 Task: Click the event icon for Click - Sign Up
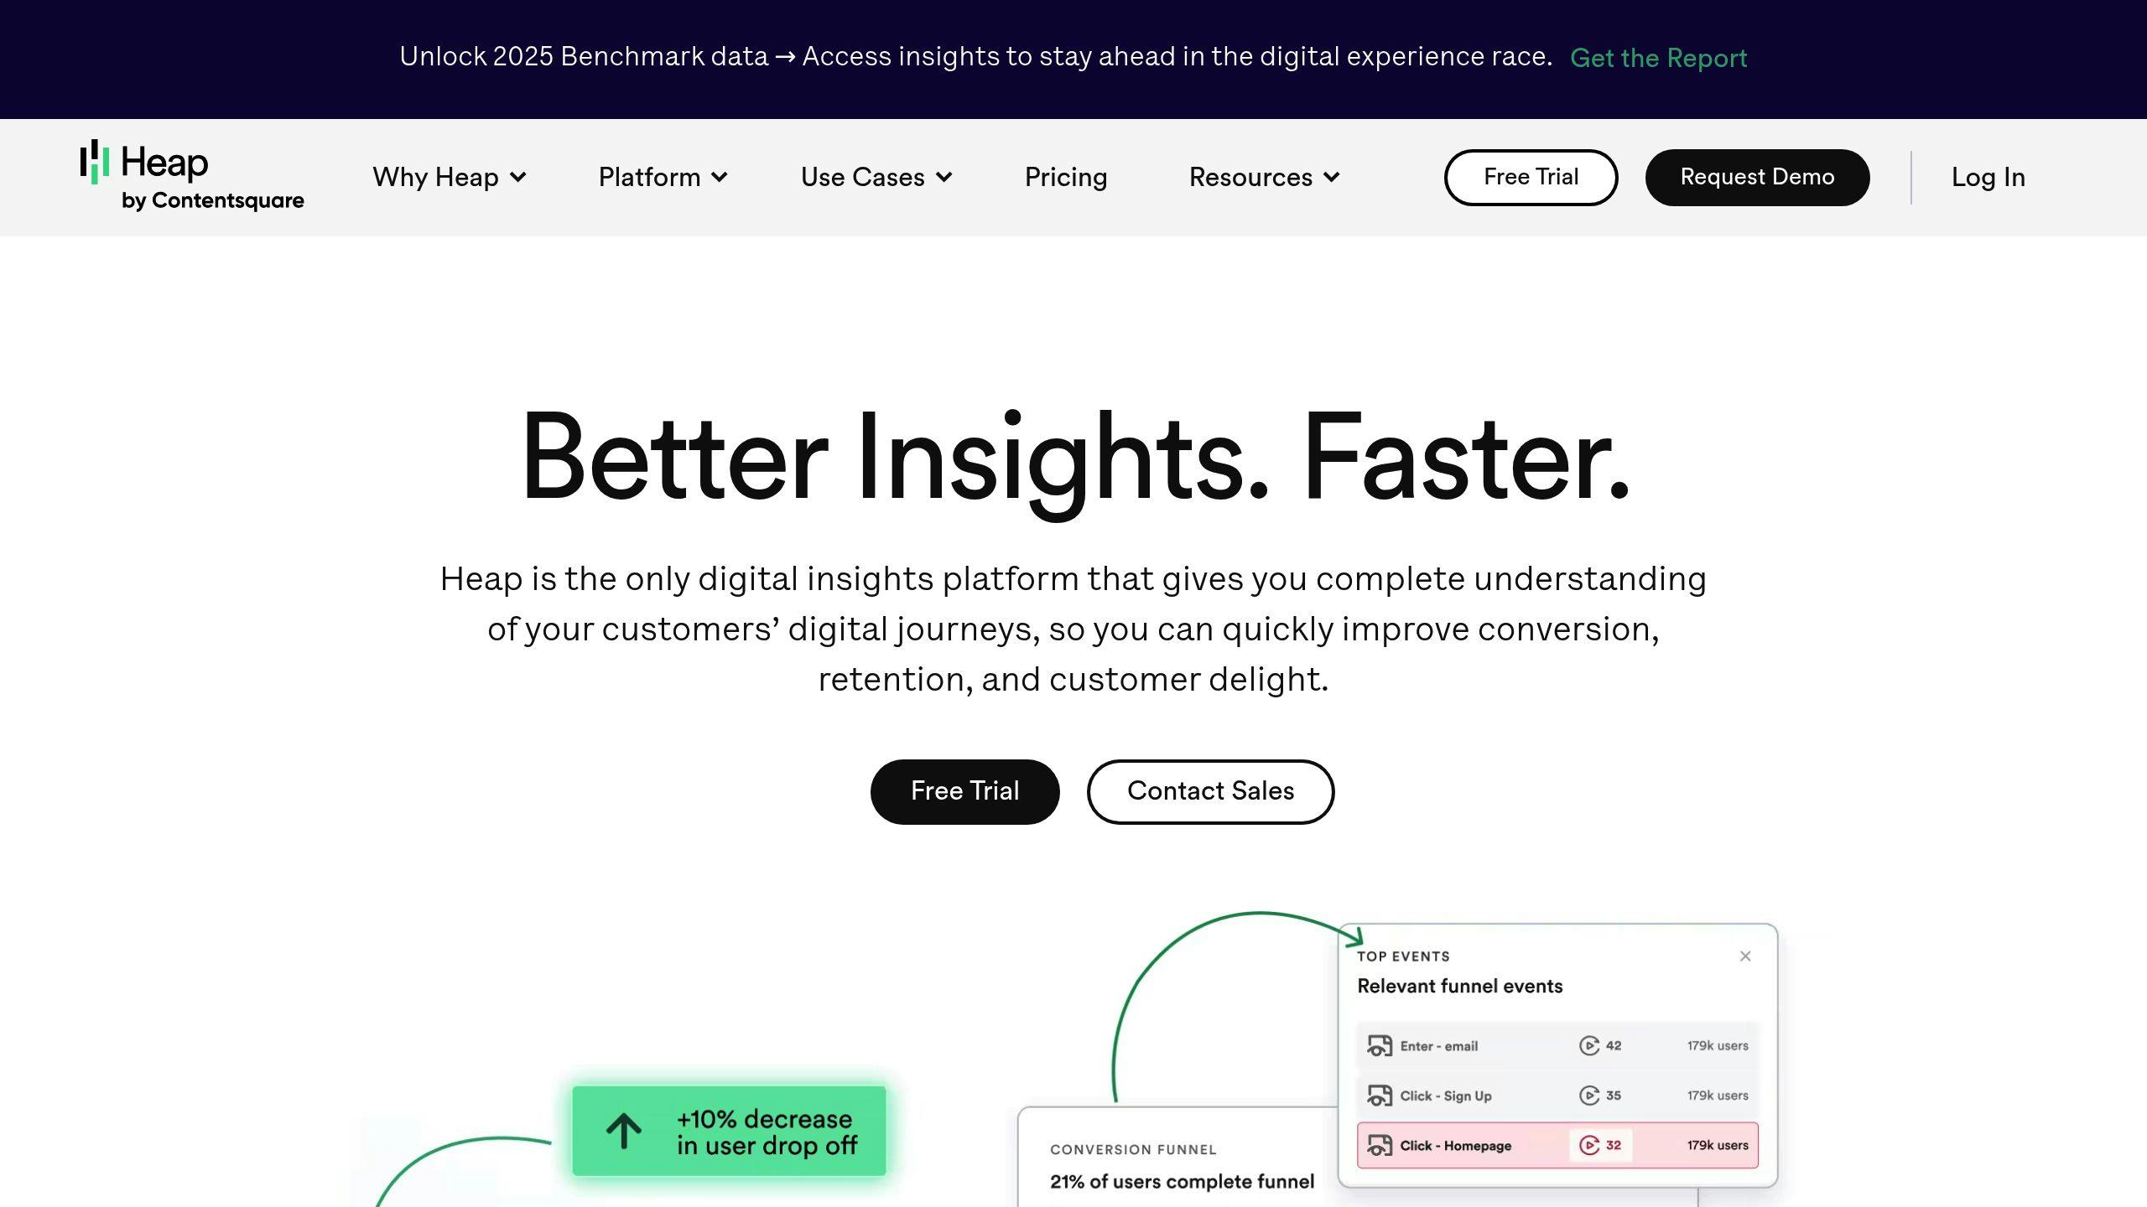pyautogui.click(x=1380, y=1096)
